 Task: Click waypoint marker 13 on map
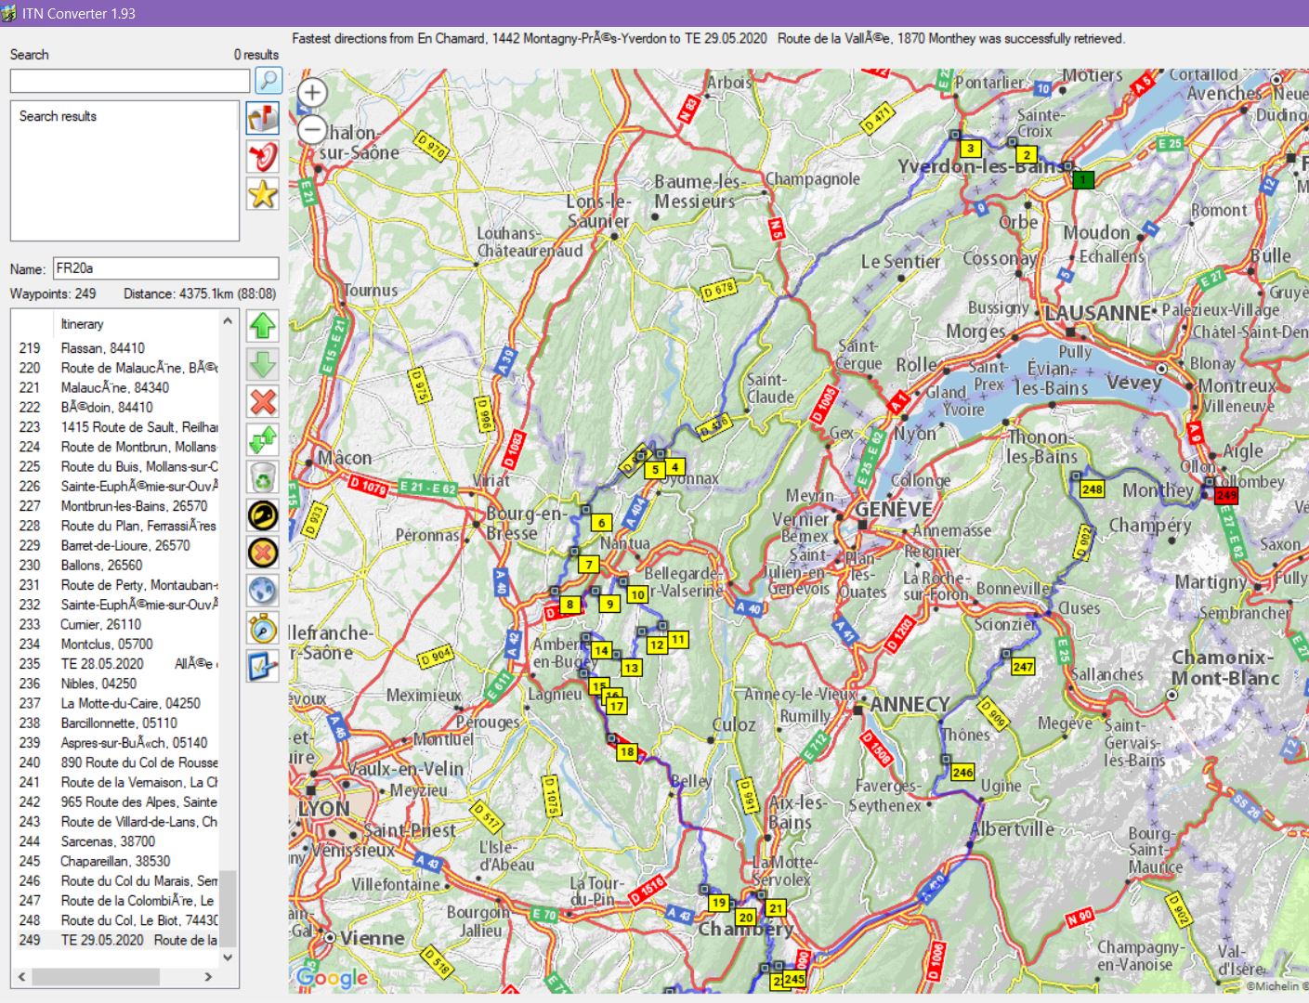(x=632, y=667)
